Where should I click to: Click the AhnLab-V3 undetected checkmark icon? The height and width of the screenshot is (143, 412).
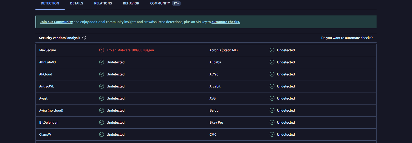pos(102,62)
